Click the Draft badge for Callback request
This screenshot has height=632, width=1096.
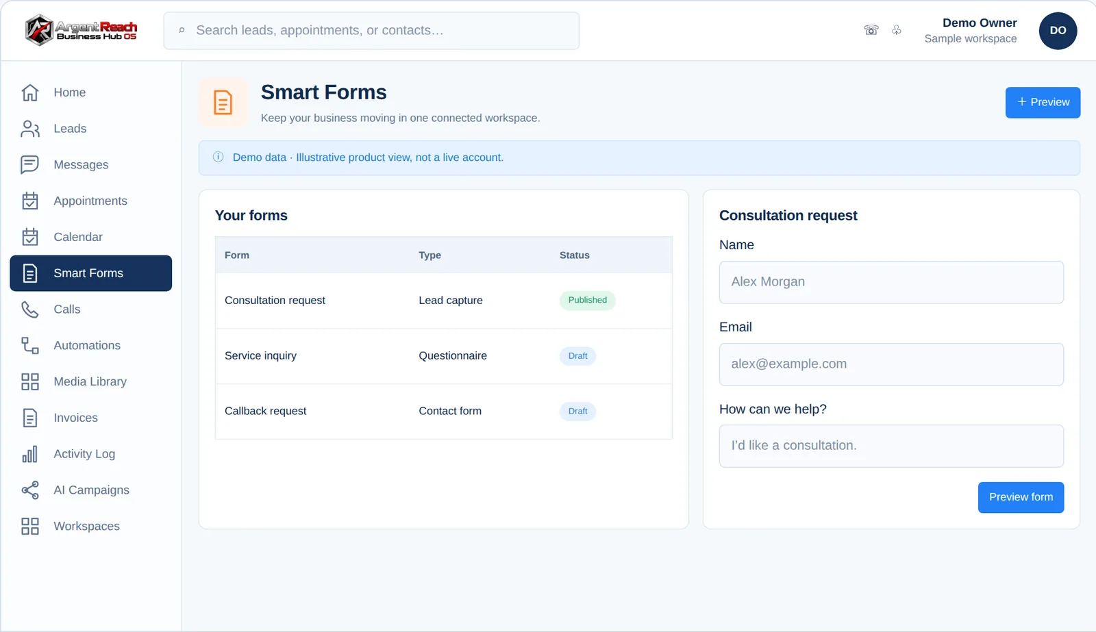point(577,412)
